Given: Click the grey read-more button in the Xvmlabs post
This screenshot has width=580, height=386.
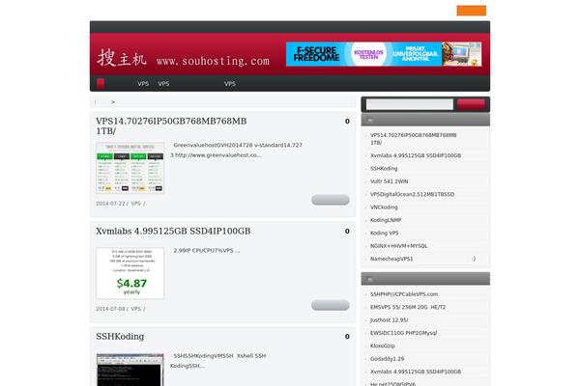Looking at the screenshot, I should click(331, 305).
